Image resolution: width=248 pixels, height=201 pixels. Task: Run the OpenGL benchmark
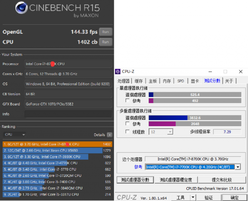click(x=105, y=32)
